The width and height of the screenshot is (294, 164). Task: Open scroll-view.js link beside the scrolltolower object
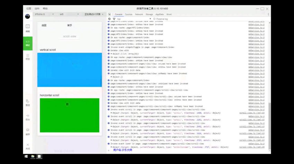(x=252, y=147)
